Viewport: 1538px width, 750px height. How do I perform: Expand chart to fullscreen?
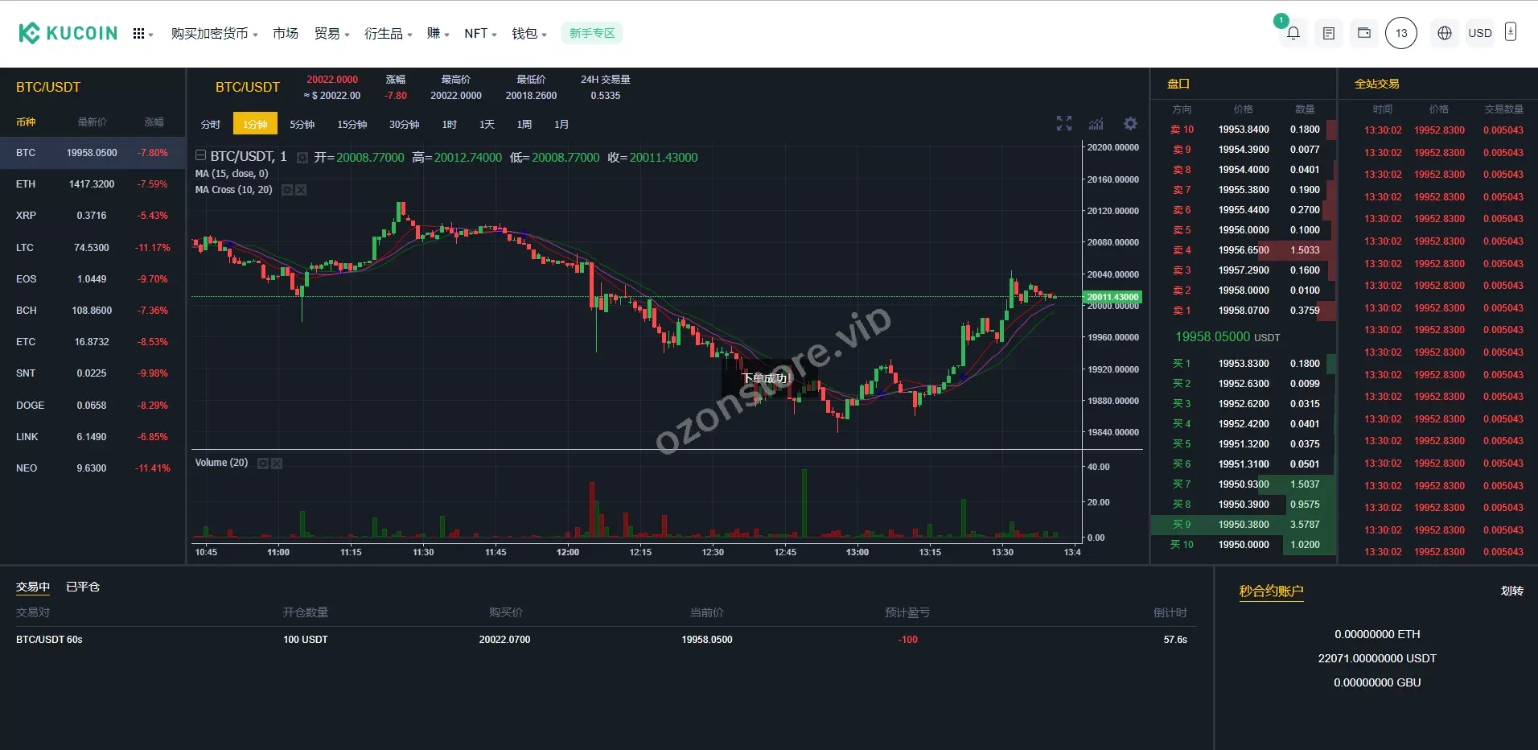point(1064,123)
